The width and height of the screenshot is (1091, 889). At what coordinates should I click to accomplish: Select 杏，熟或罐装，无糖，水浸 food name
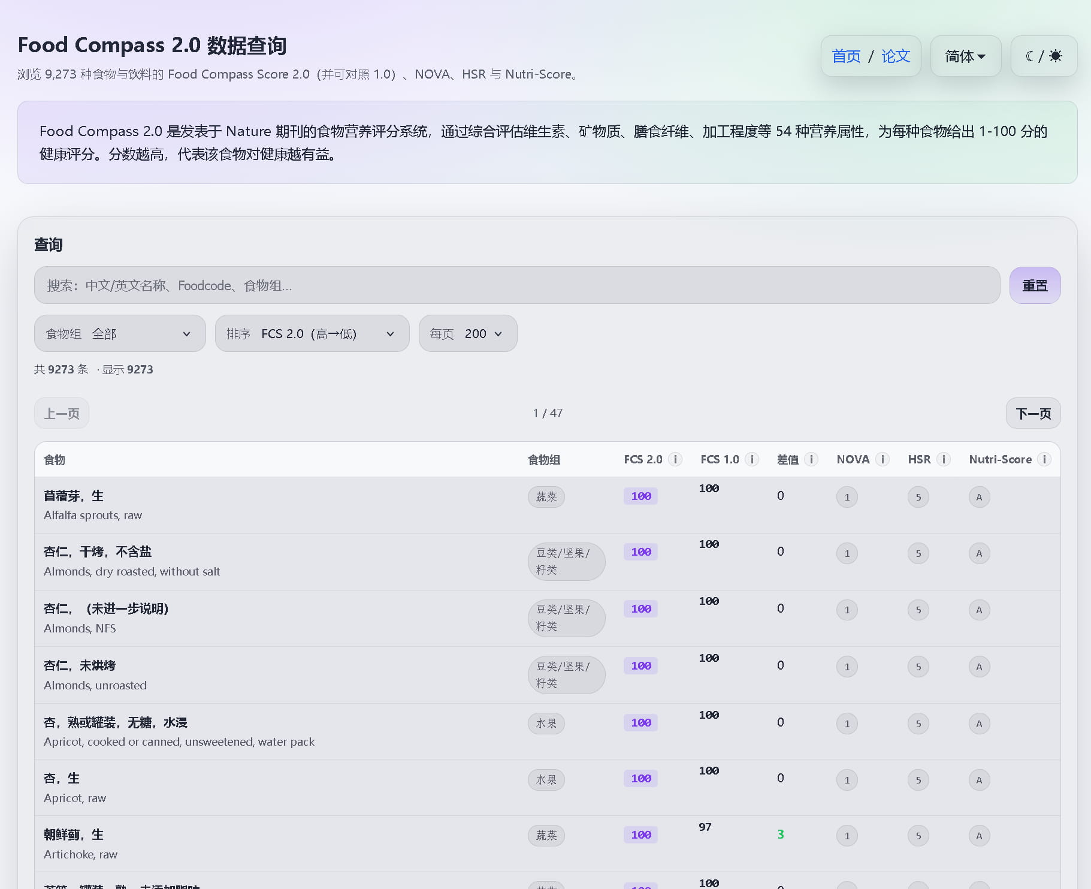pos(116,722)
